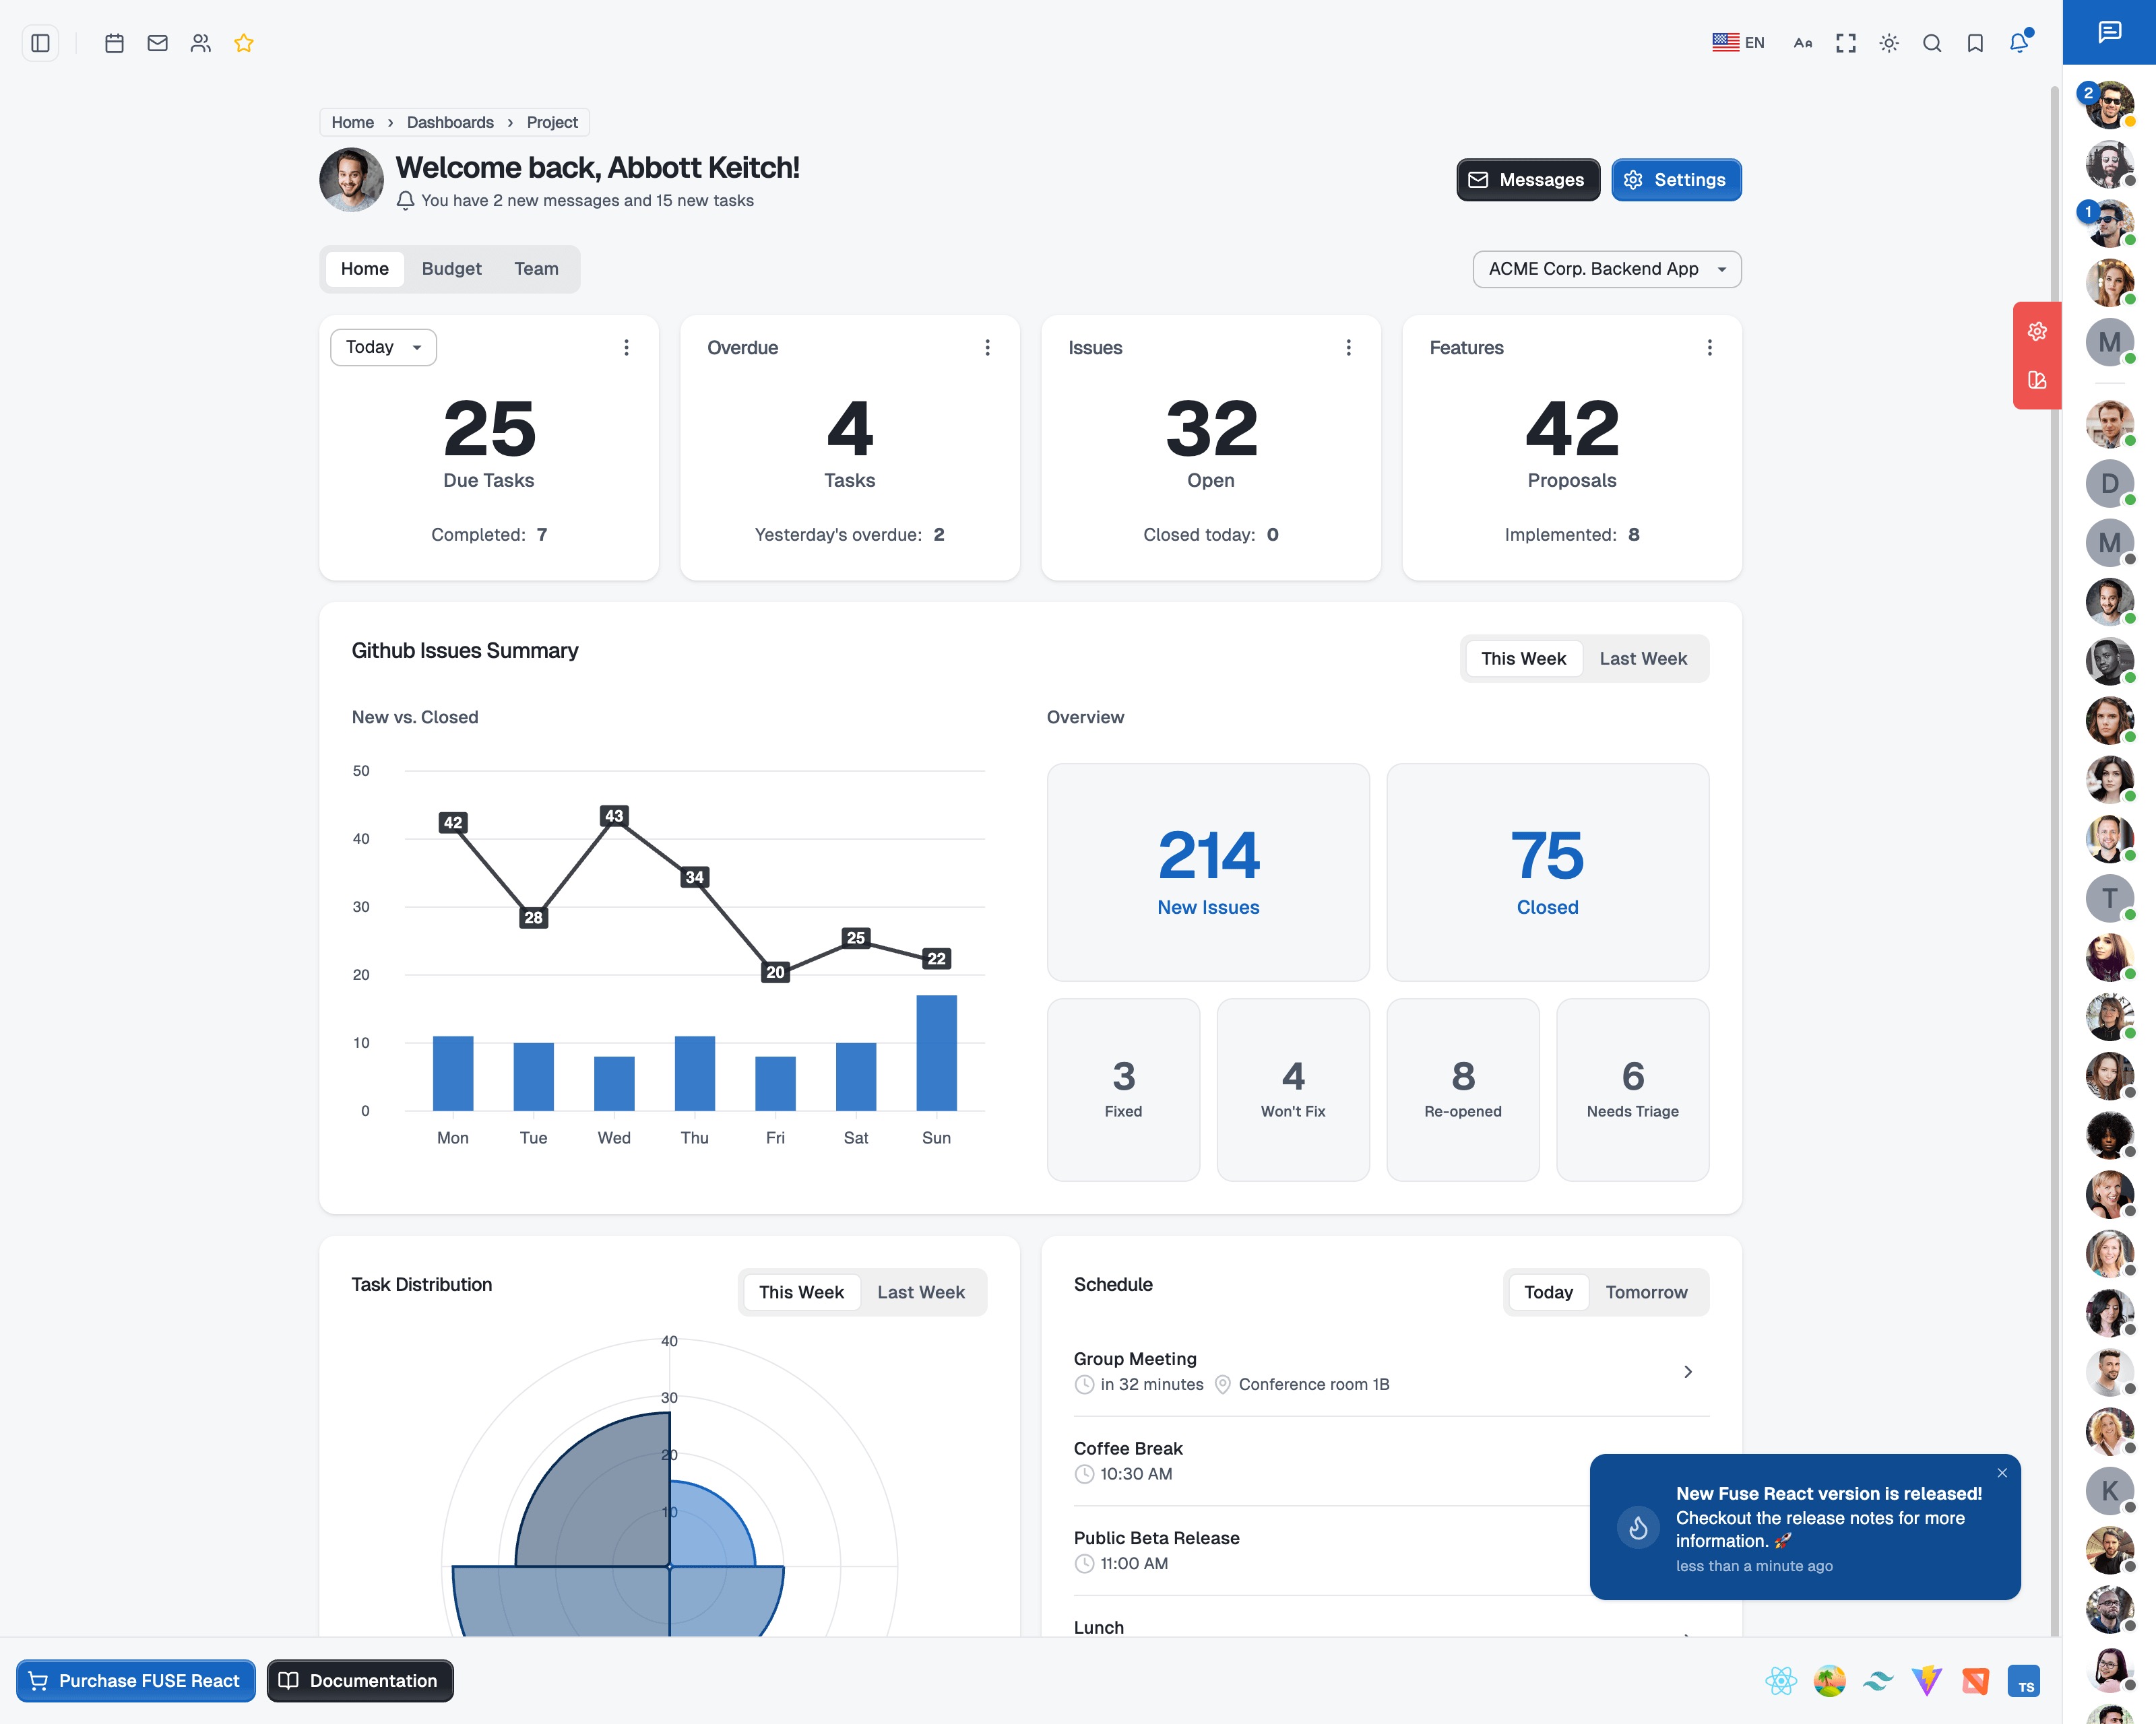This screenshot has height=1724, width=2156.
Task: Click the Purchase FUSE React button
Action: pos(135,1680)
